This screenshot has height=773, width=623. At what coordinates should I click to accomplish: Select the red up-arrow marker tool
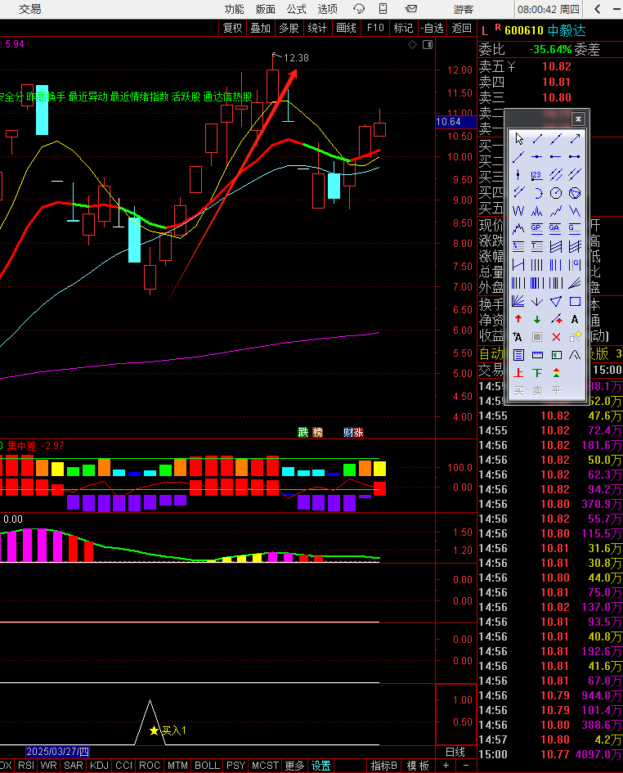518,319
